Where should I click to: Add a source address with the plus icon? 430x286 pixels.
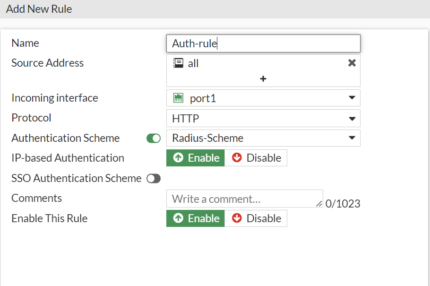pyautogui.click(x=263, y=78)
